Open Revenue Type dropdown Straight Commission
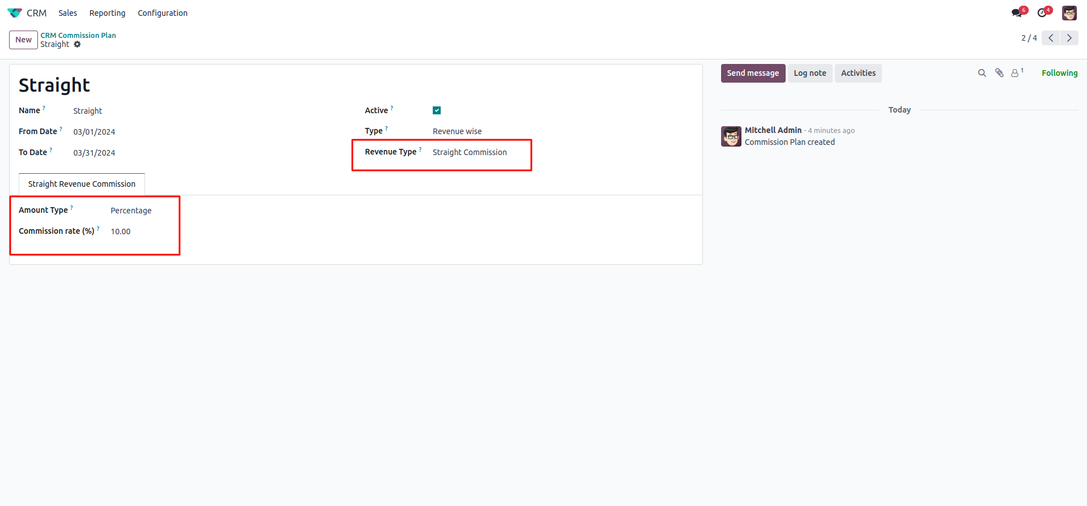This screenshot has width=1087, height=506. [470, 152]
